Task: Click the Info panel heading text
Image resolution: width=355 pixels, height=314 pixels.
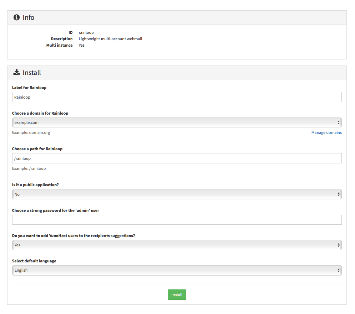Action: [28, 17]
